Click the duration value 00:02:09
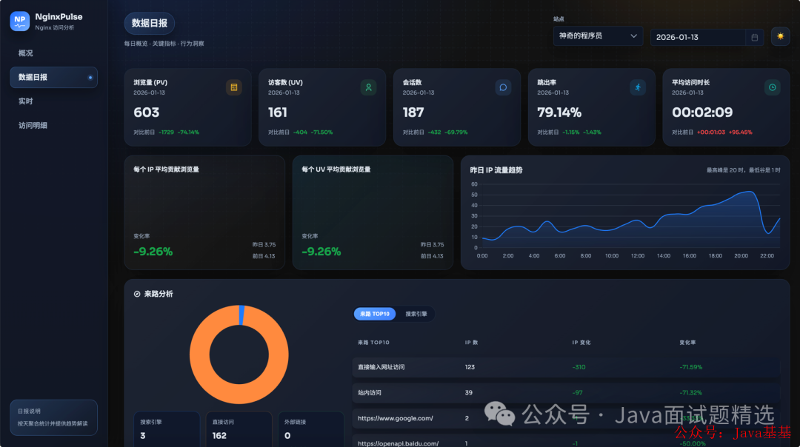The image size is (800, 447). 702,112
